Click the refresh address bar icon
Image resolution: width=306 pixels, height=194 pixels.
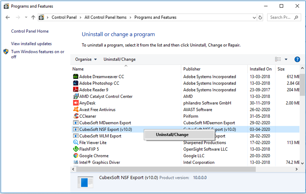pos(260,18)
